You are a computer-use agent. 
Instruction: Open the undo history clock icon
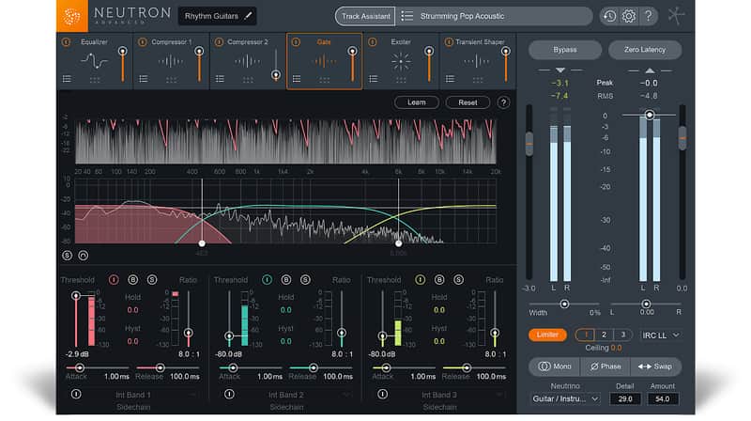point(609,16)
